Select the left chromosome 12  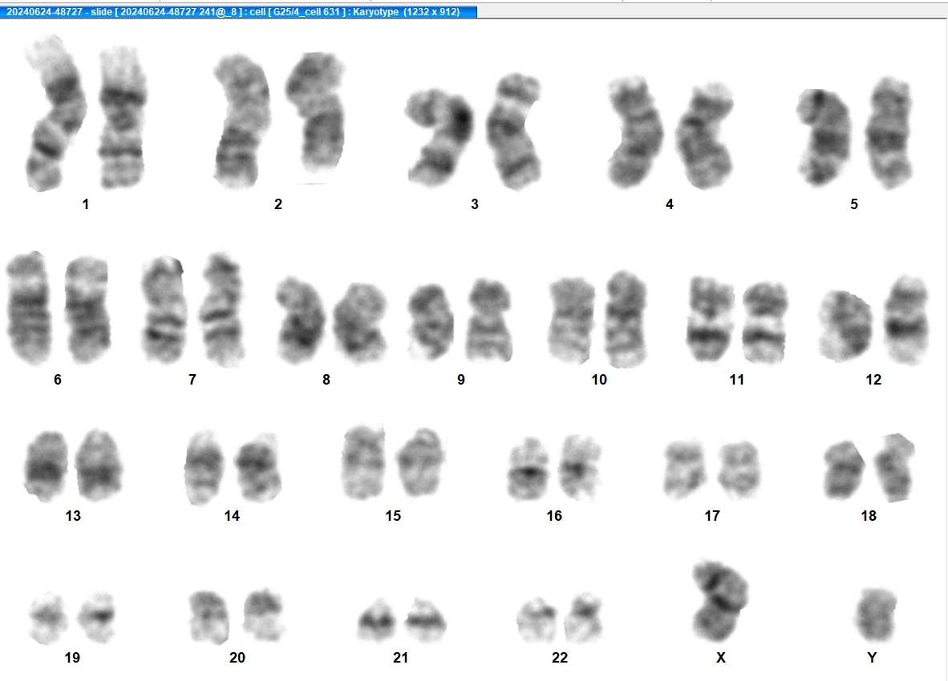click(845, 326)
